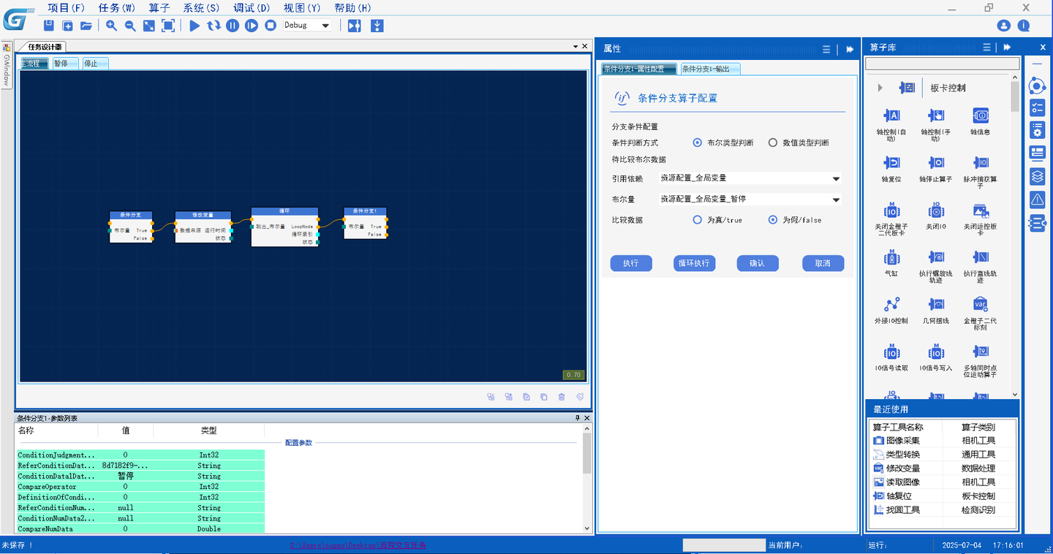Image resolution: width=1053 pixels, height=554 pixels.
Task: Zoom out with the magnifier minus icon
Action: (130, 26)
